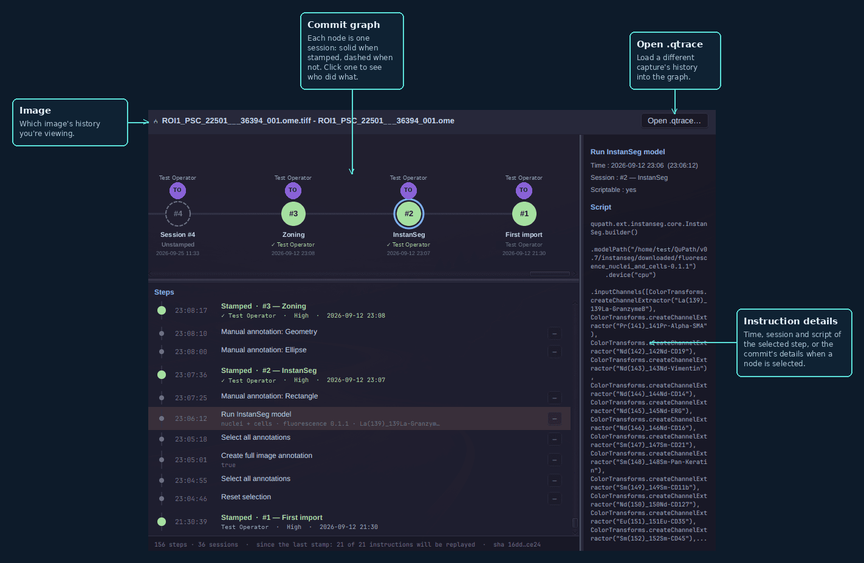The image size is (864, 563).
Task: Click the icon before the ROI1_PSC image title
Action: 156,121
